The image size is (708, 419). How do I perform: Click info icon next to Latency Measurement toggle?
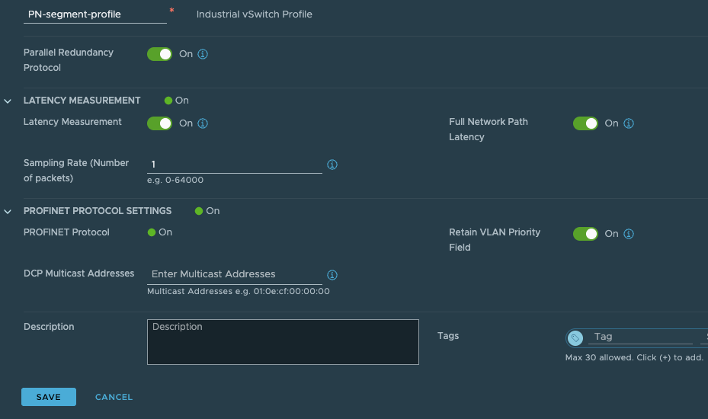(x=203, y=123)
